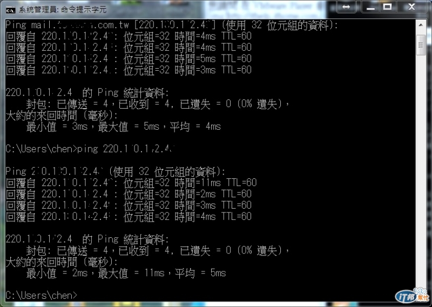Click the double-arrow resize button in title bar
The image size is (432, 307).
tap(346, 7)
